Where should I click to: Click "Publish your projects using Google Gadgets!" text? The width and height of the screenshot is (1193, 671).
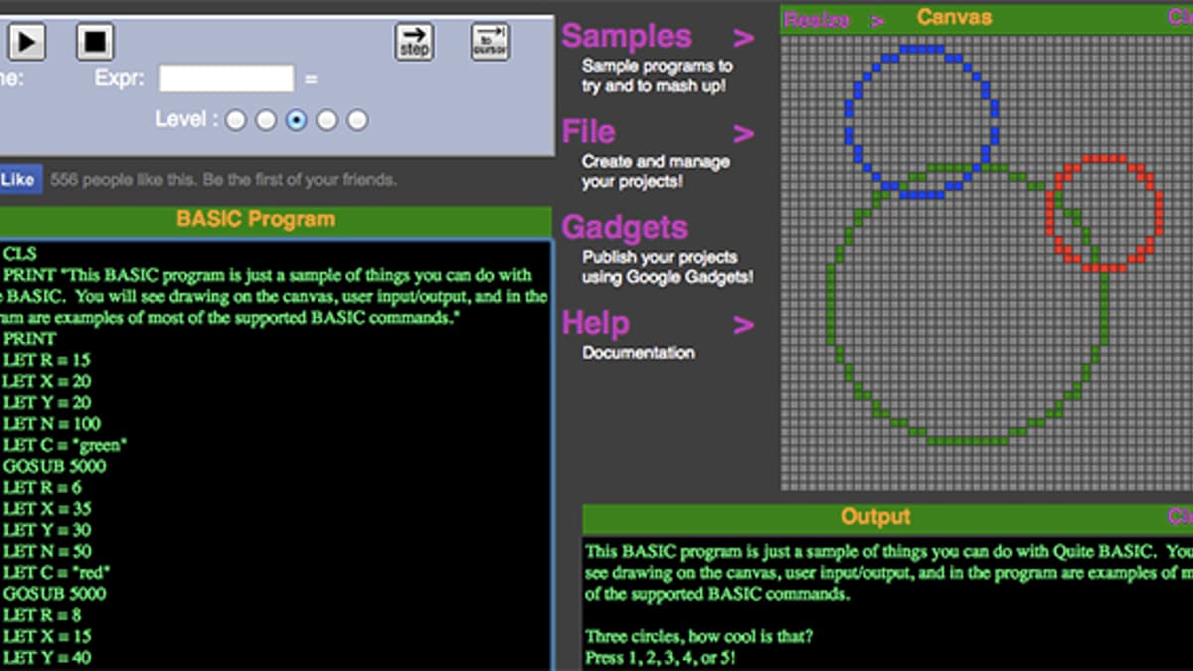667,267
